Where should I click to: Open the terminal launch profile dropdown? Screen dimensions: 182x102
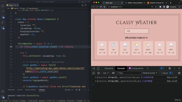pos(74,90)
